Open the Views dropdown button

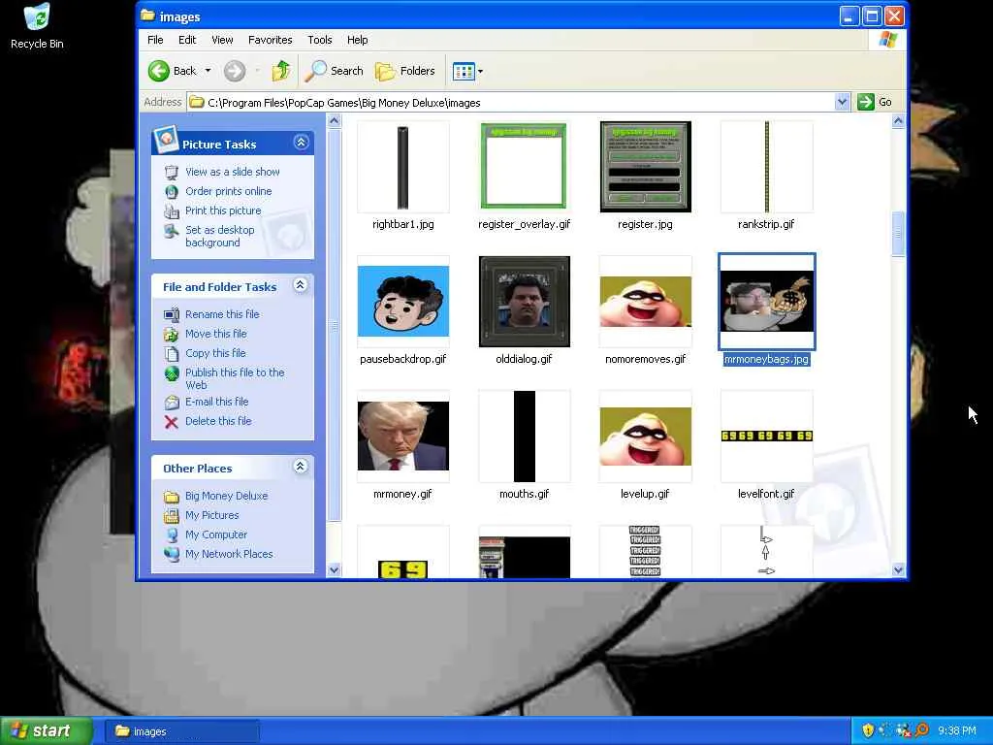tap(467, 71)
